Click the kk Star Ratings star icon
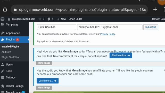The image size is (165, 93). click(3, 86)
